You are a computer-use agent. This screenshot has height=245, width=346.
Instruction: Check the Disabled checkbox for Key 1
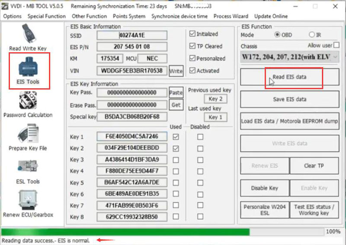point(200,137)
